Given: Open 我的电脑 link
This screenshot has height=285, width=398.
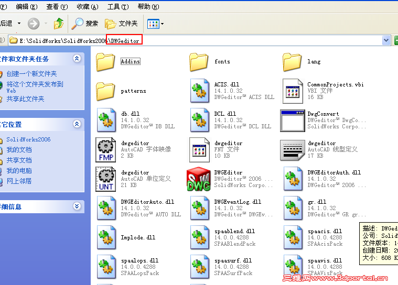Looking at the screenshot, I should tap(19, 171).
